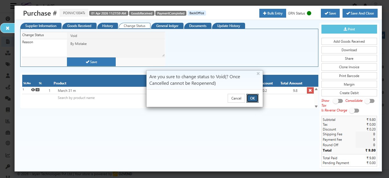This screenshot has width=389, height=178.
Task: Enable the Is Reverse Charge toggle
Action: click(x=354, y=110)
